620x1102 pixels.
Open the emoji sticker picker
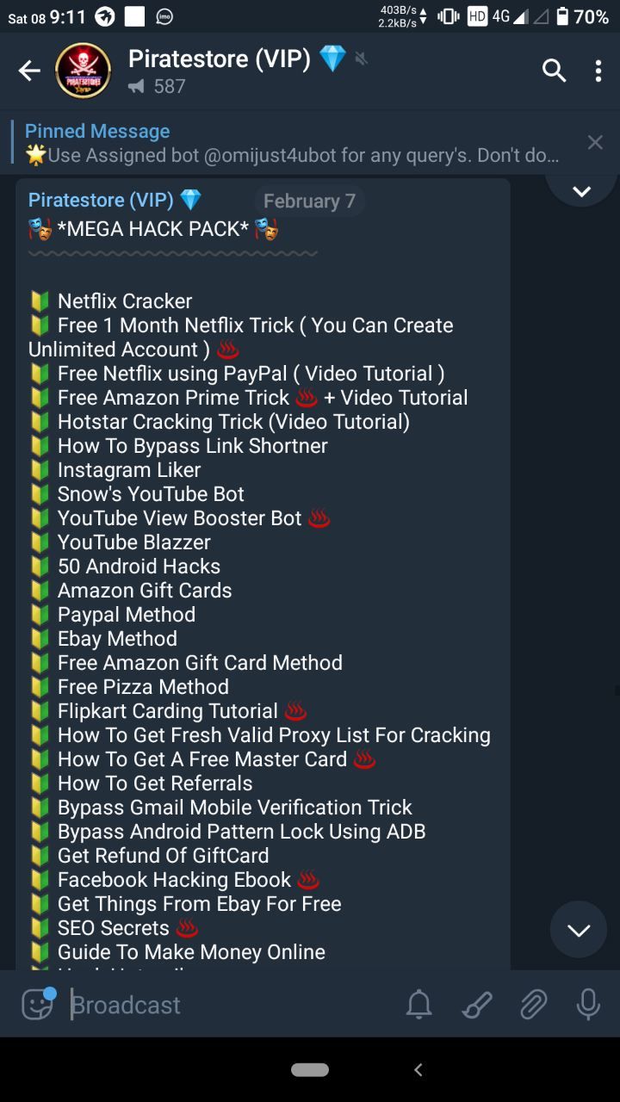tap(37, 1004)
